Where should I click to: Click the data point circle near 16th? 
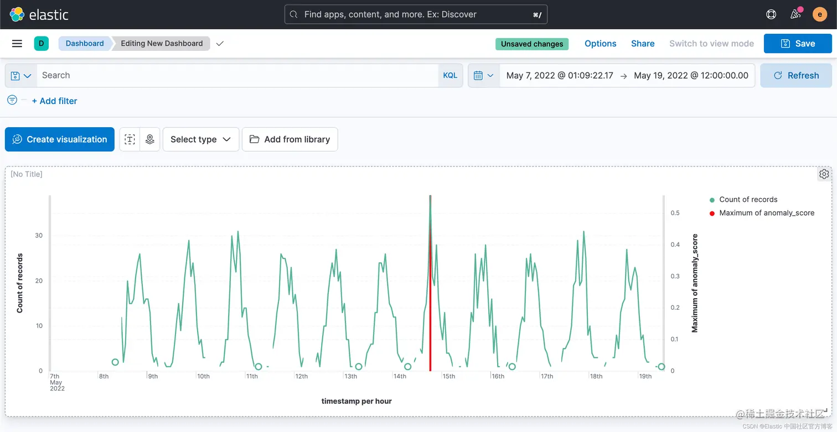(x=512, y=367)
